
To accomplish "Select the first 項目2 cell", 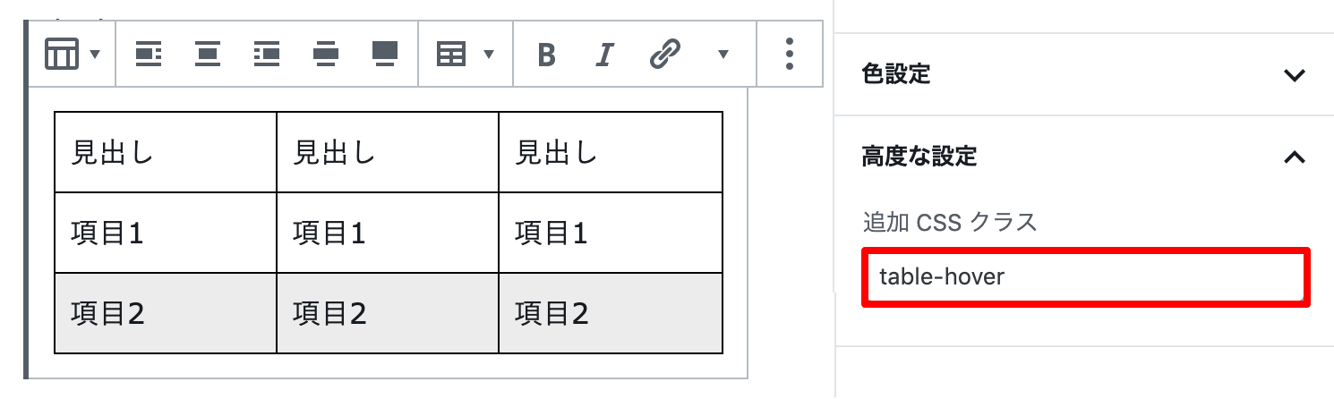I will click(166, 313).
